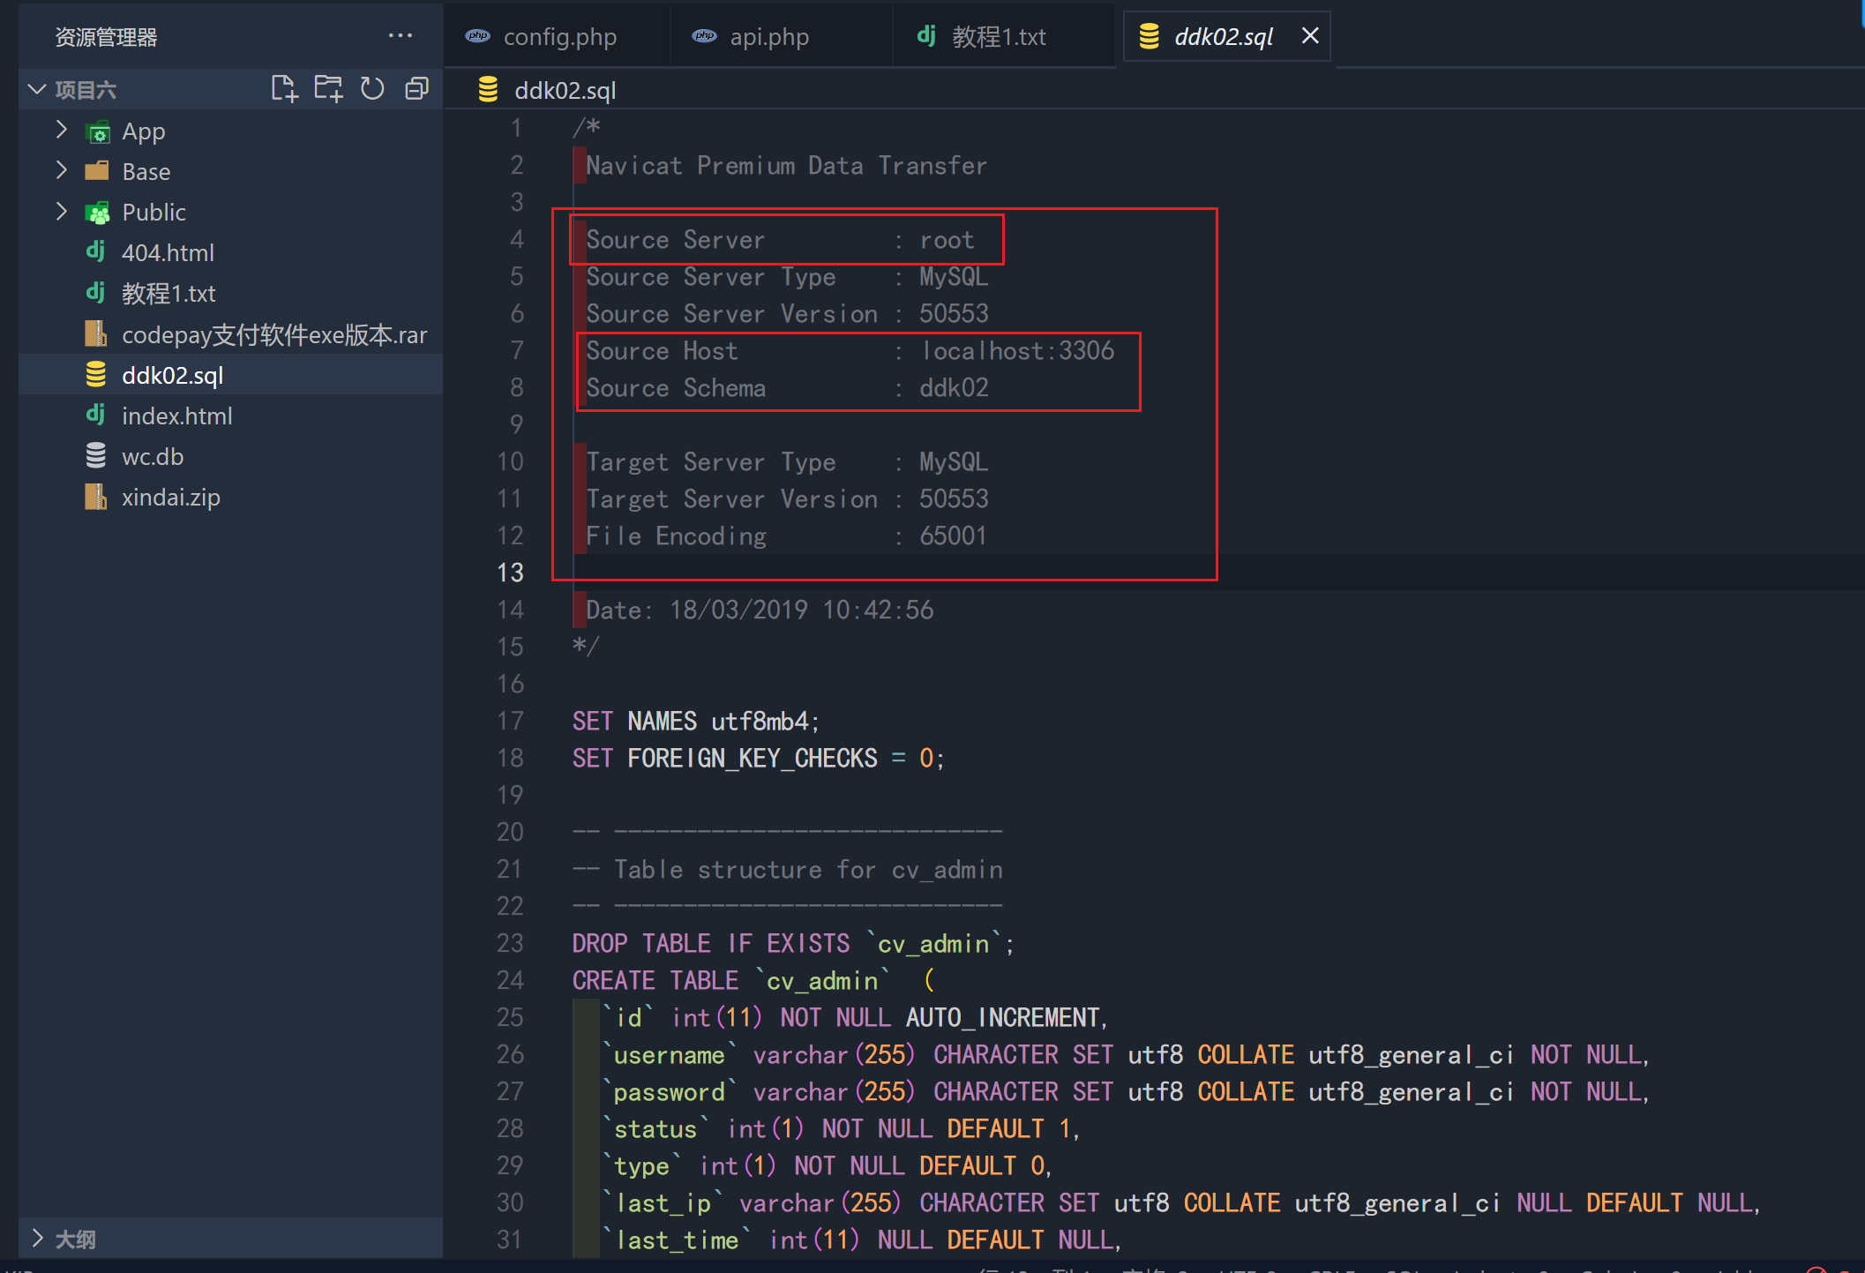Click the database icon on ddk02.sql tab
Screen dimensions: 1865x1273
pyautogui.click(x=1149, y=36)
